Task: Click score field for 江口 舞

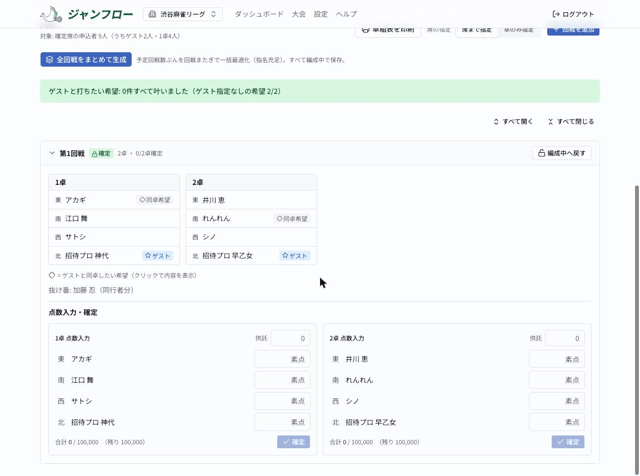Action: [x=282, y=380]
